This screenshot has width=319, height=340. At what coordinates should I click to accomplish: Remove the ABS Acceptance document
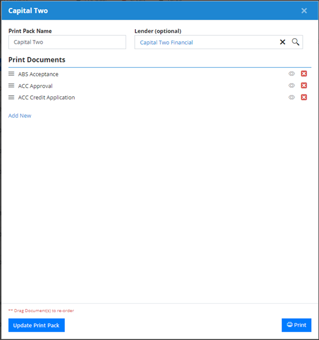(x=304, y=74)
